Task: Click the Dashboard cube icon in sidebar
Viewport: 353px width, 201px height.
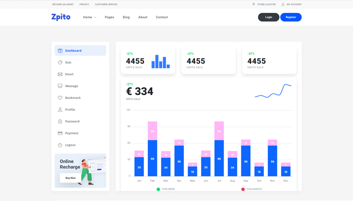Action: (60, 50)
